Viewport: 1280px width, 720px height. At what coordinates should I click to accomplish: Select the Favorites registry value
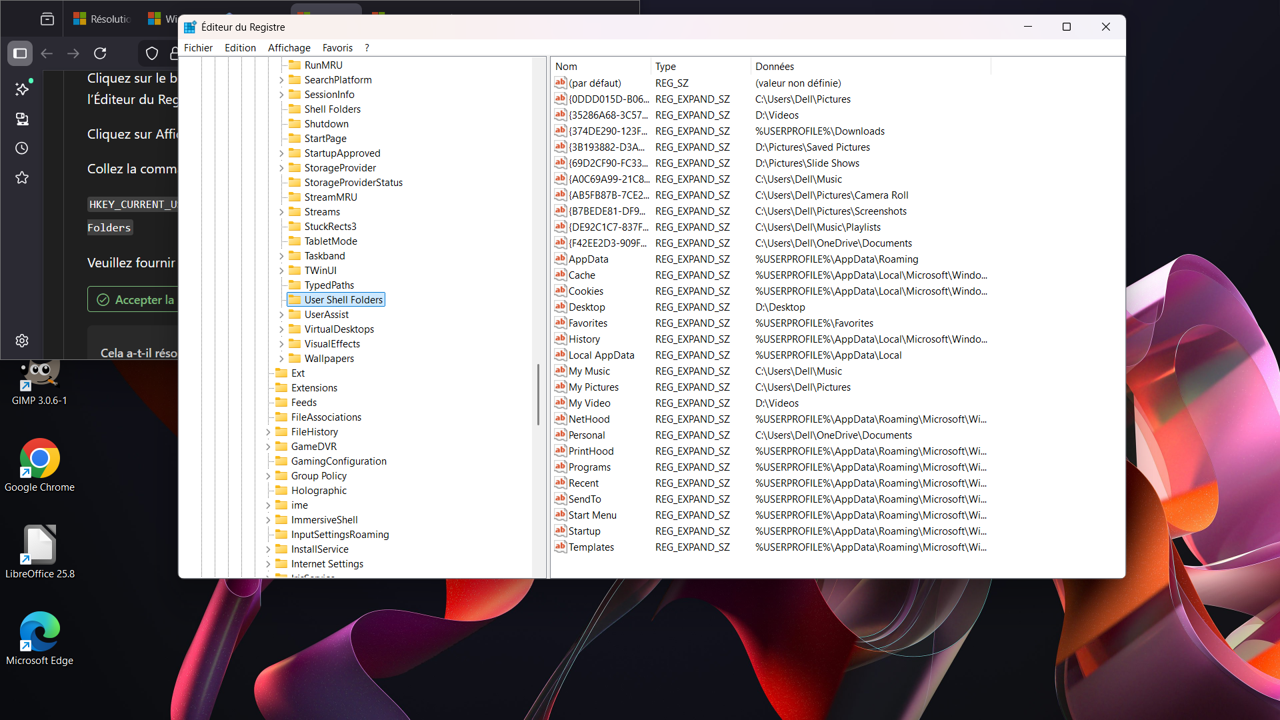pos(587,323)
